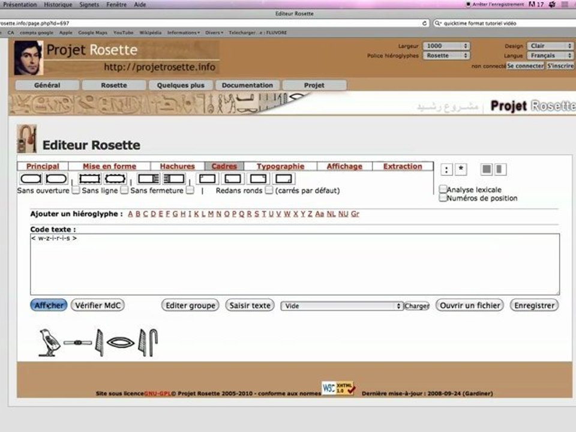Enable Numéros de position checkbox
Screen dimensions: 576x432
click(x=443, y=197)
